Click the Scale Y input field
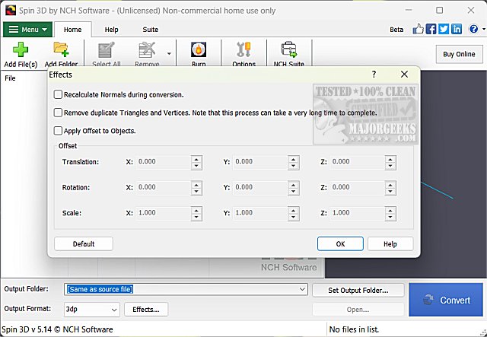This screenshot has width=487, height=337. 260,213
